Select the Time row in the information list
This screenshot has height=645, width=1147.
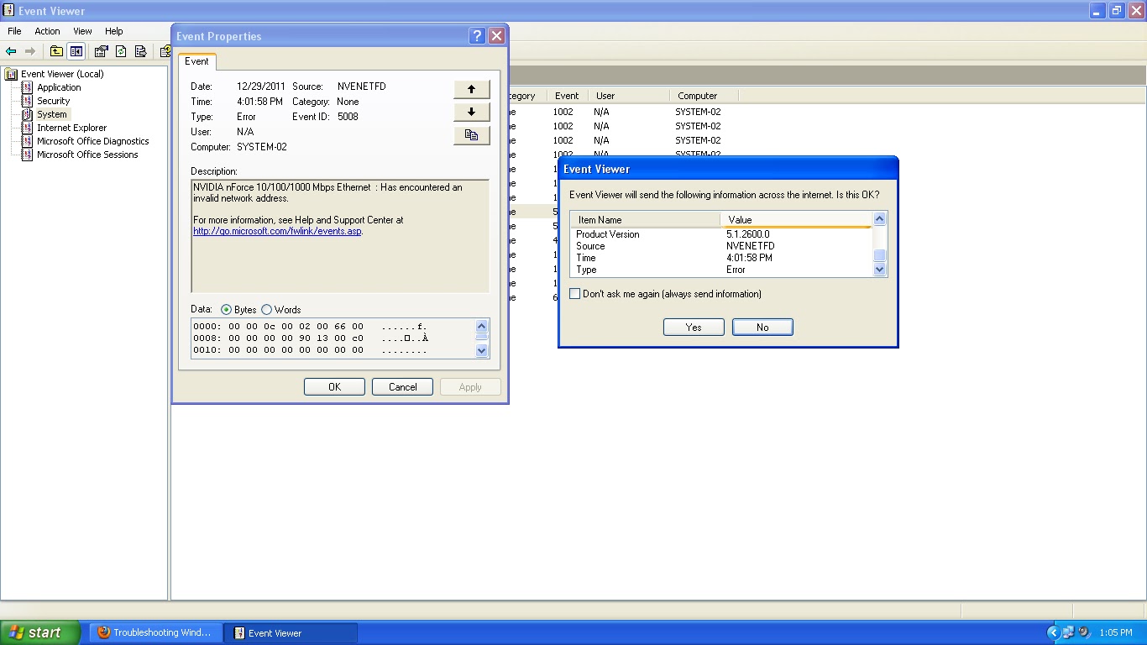721,258
